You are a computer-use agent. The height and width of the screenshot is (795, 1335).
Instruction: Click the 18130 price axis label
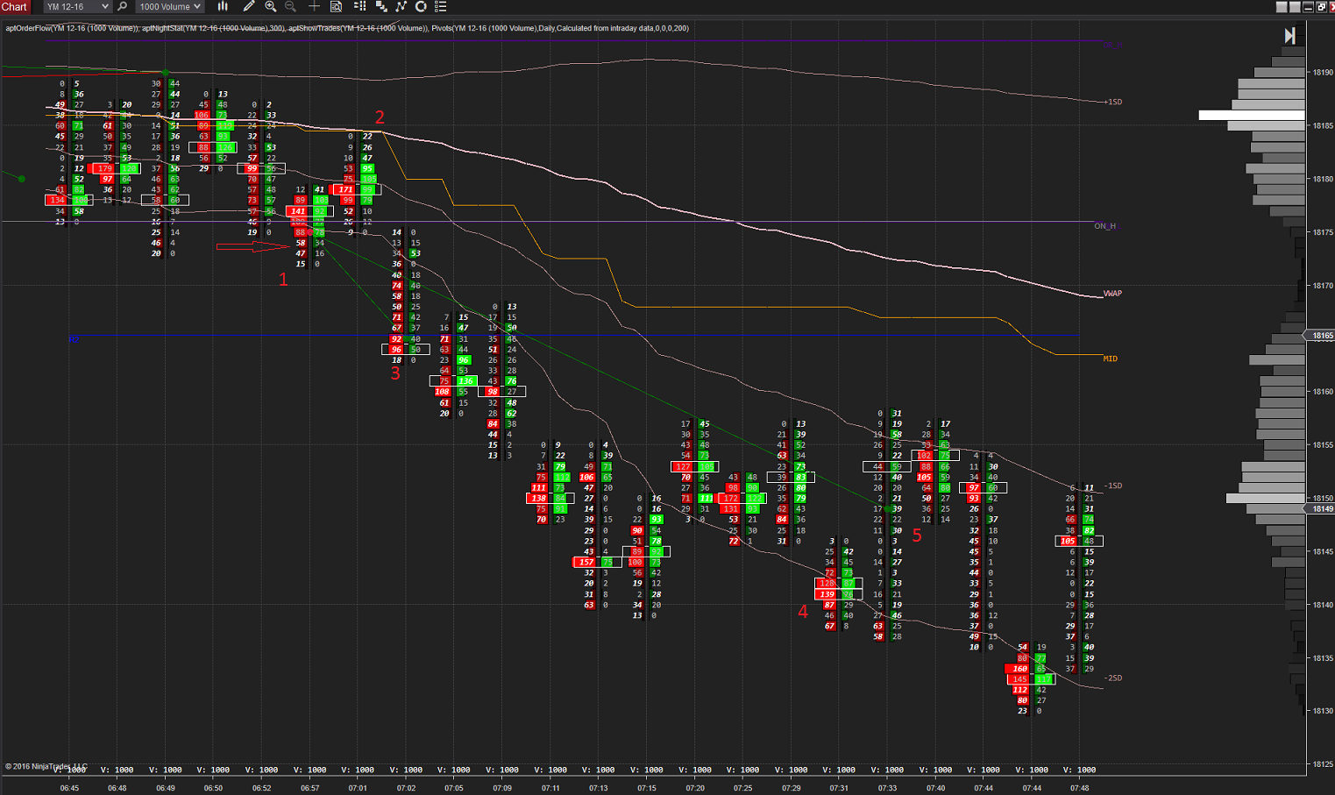[x=1323, y=711]
